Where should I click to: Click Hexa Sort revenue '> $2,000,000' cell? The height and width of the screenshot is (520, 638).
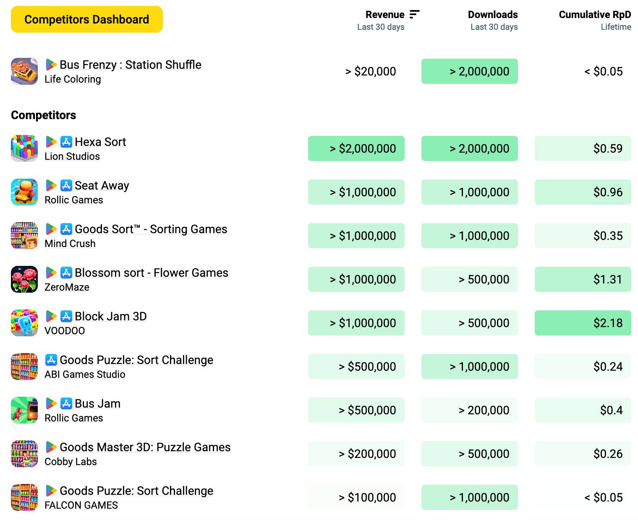(356, 148)
